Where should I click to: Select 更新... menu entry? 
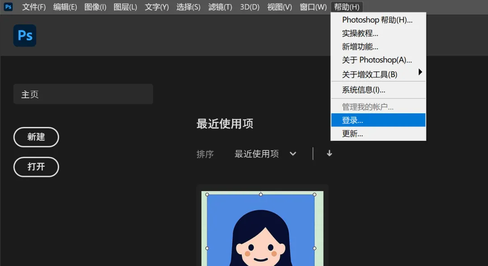click(378, 134)
